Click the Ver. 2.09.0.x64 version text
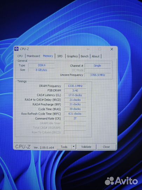142x190 pixels. coord(44,147)
